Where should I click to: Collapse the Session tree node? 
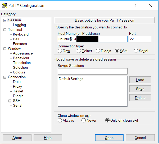(x=5, y=20)
